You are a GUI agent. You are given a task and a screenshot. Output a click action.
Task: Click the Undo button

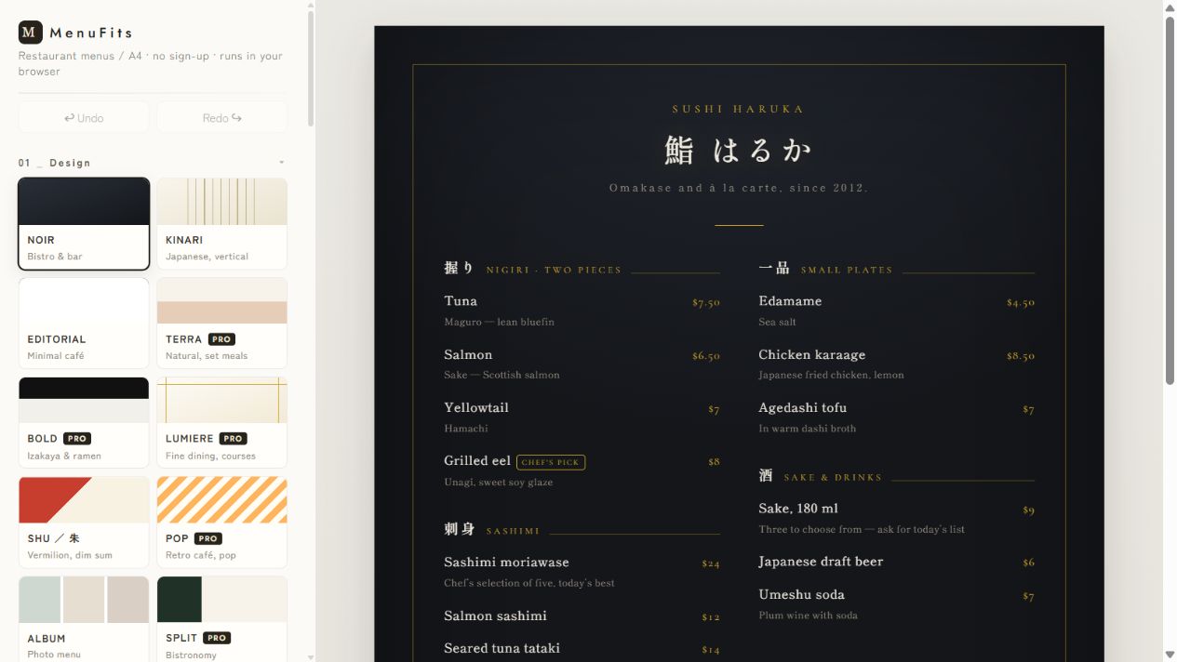[84, 117]
